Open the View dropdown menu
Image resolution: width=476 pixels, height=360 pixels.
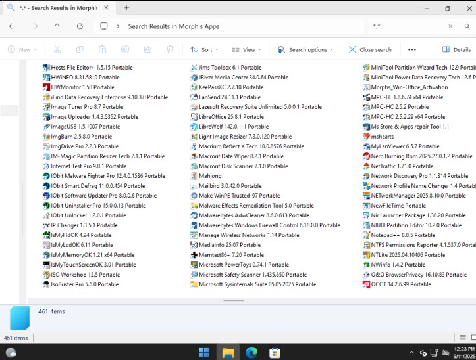[x=246, y=49]
